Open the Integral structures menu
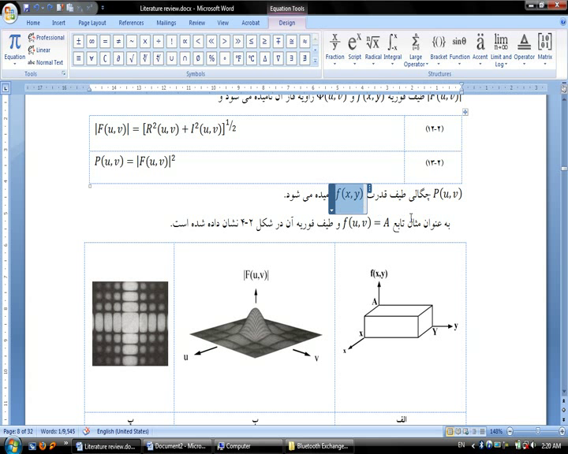This screenshot has width=568, height=454. point(392,47)
